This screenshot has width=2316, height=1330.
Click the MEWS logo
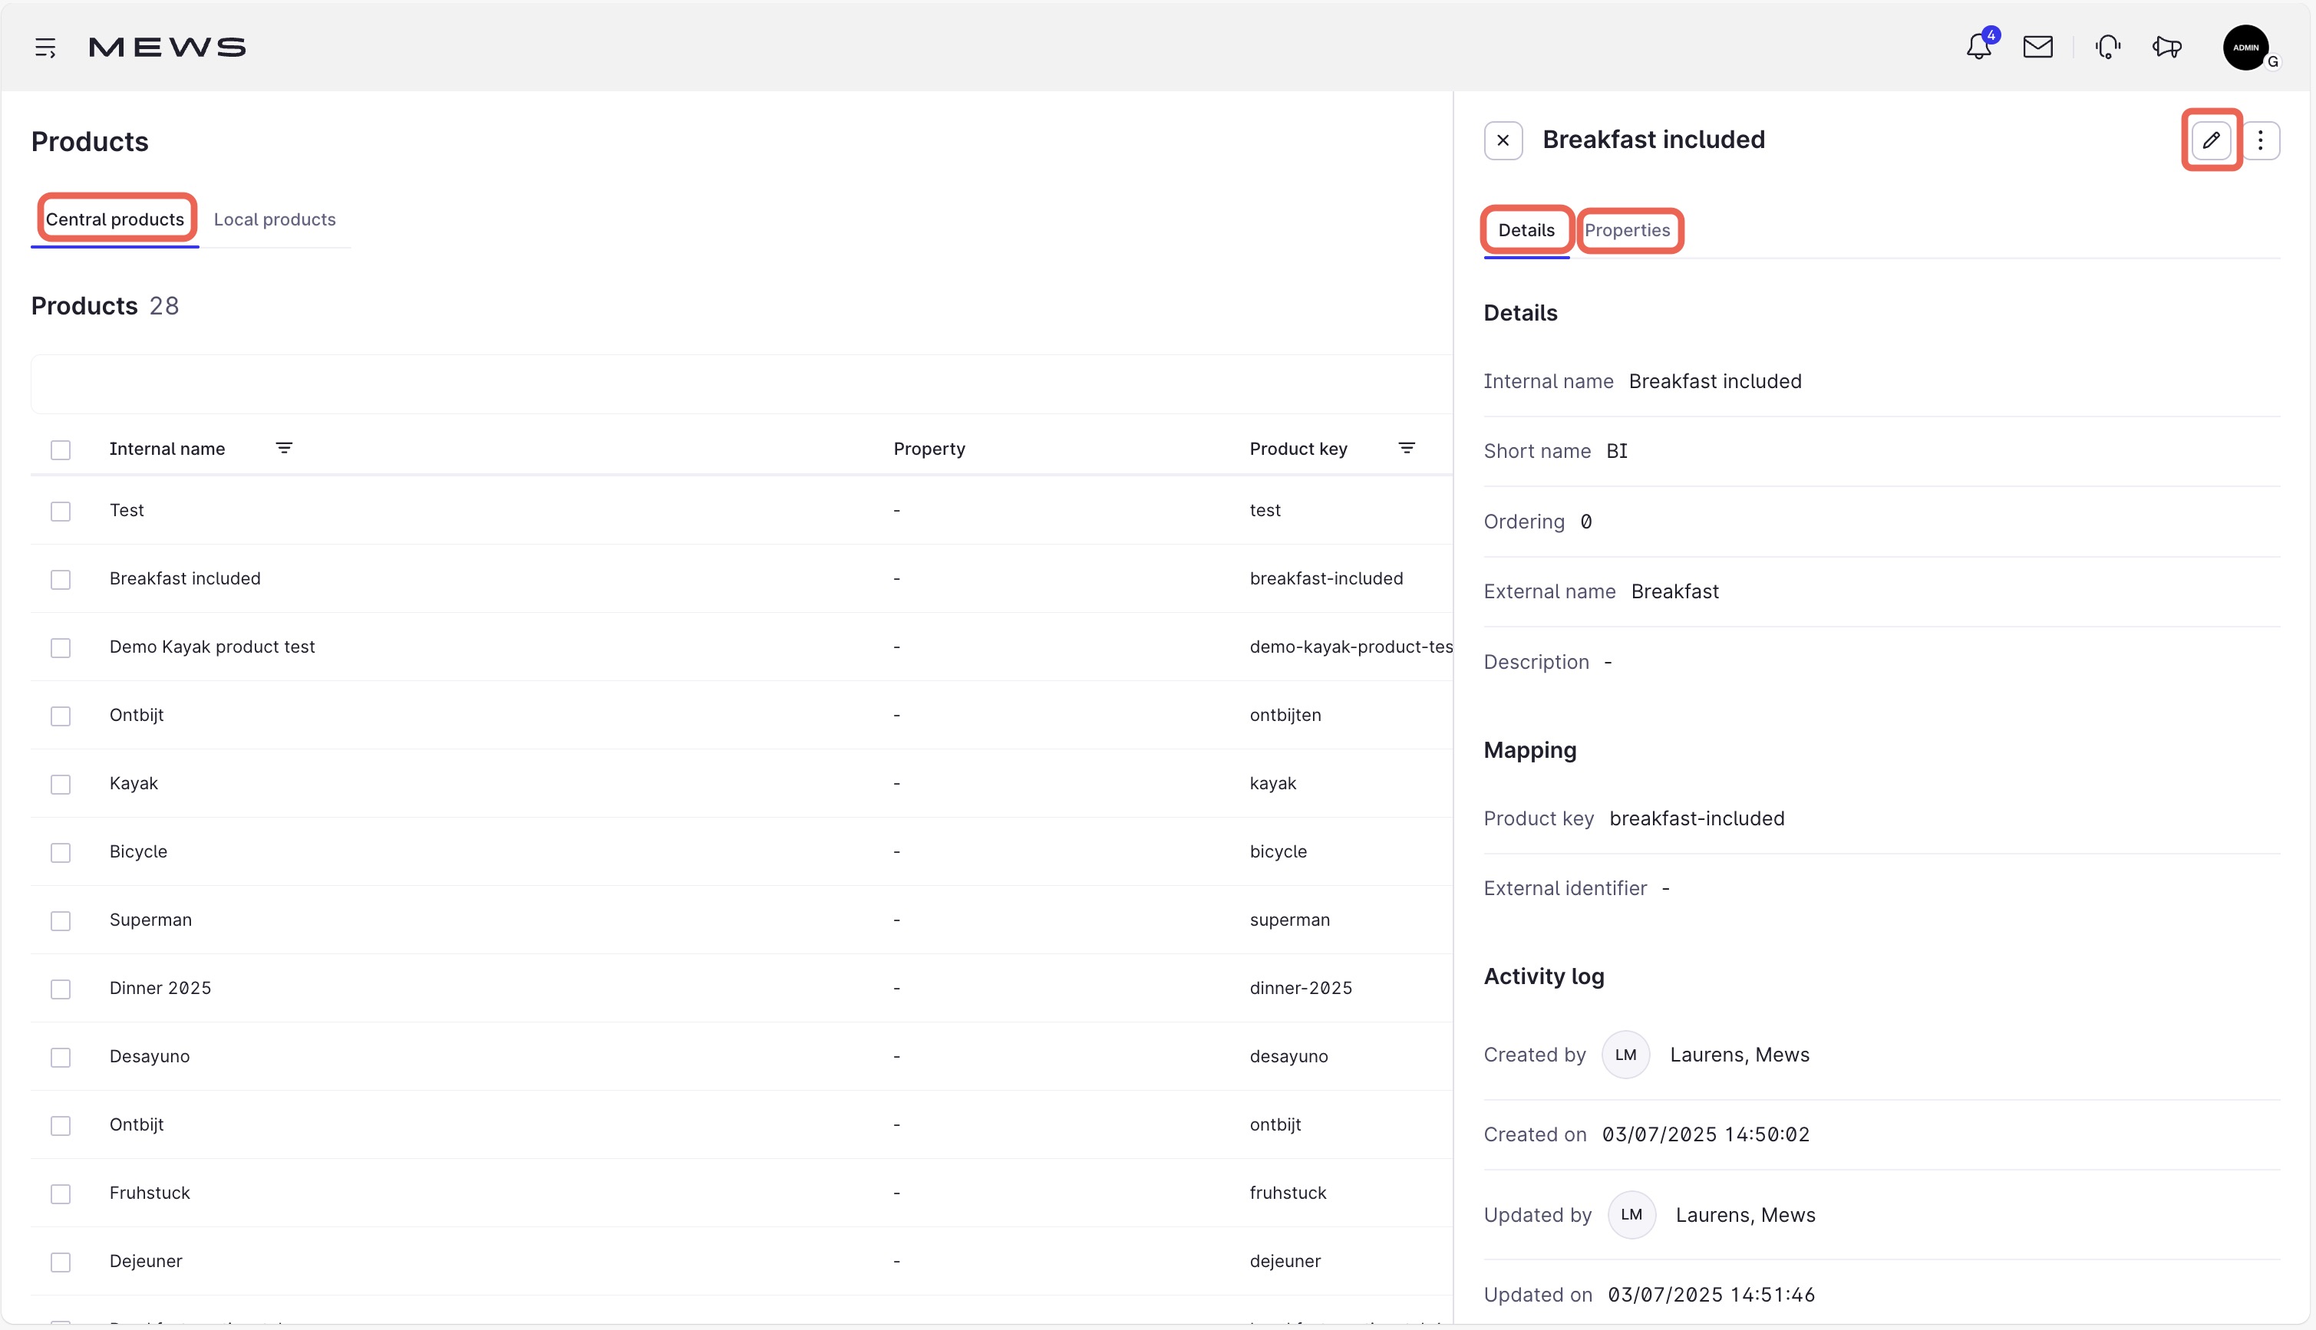click(167, 48)
